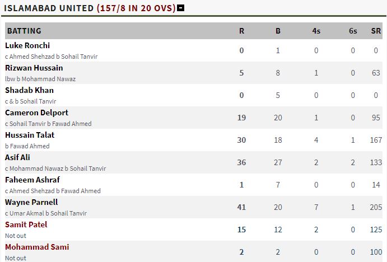Click the B balls column header

point(278,31)
